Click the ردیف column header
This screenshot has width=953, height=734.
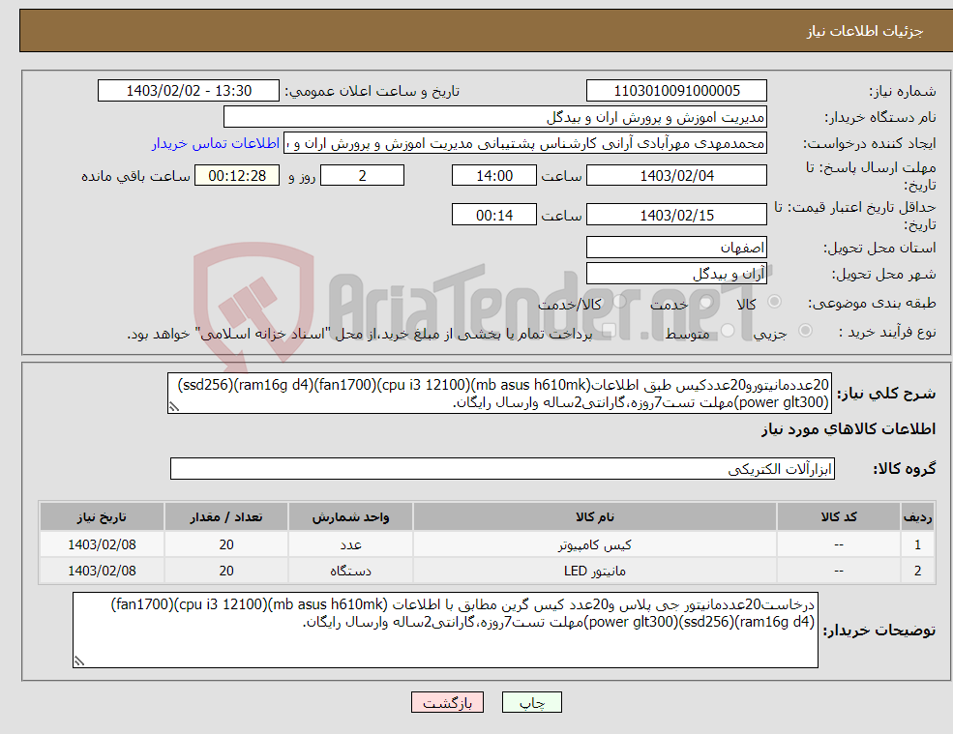(x=918, y=517)
